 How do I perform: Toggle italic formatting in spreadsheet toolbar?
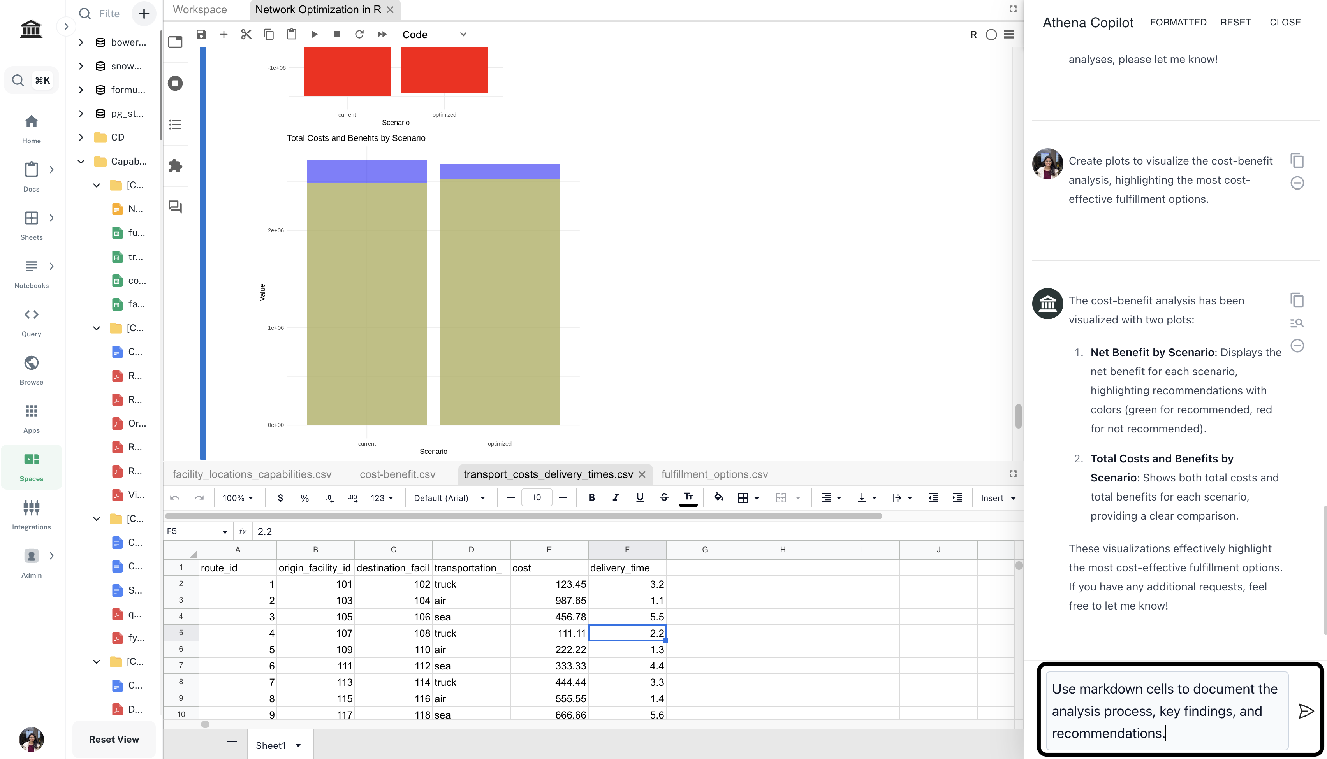tap(615, 497)
